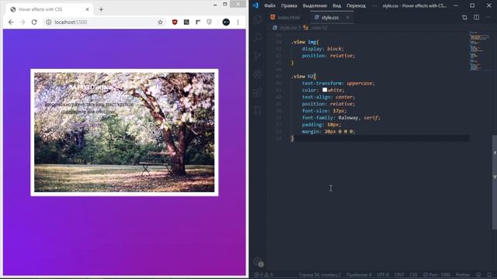Change indentation via the Пробелов: 4 indicator
This screenshot has width=497, height=279.
pos(359,274)
